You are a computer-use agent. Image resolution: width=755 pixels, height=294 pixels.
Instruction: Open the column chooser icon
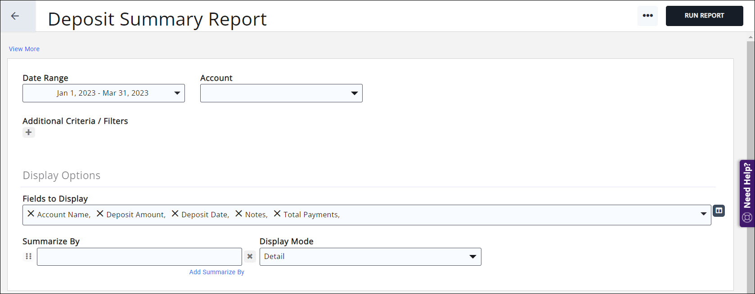click(719, 211)
